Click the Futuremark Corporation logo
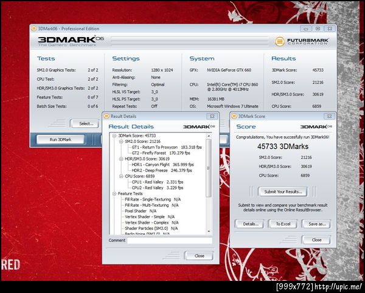 pos(302,41)
